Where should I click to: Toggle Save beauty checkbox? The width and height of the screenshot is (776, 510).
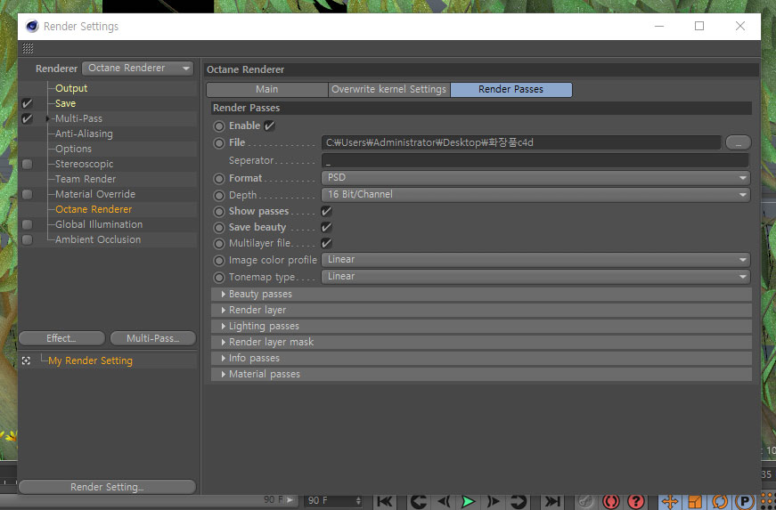[x=326, y=227]
